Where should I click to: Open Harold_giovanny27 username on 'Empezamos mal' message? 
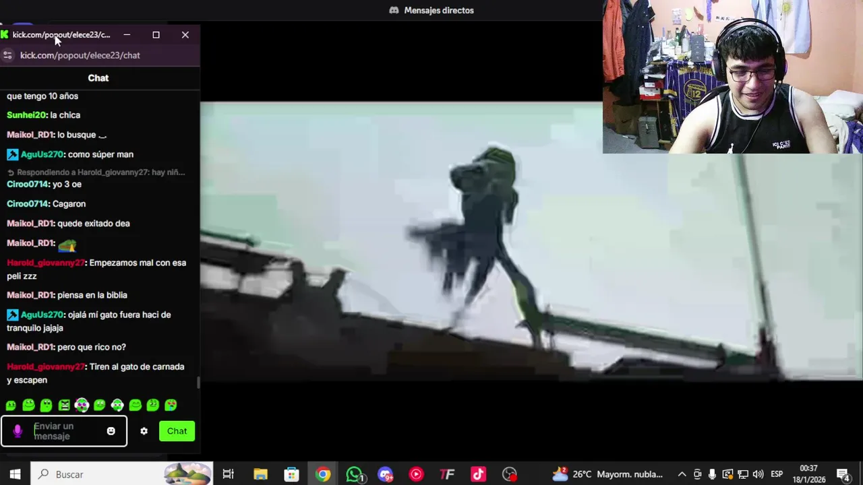tap(45, 263)
